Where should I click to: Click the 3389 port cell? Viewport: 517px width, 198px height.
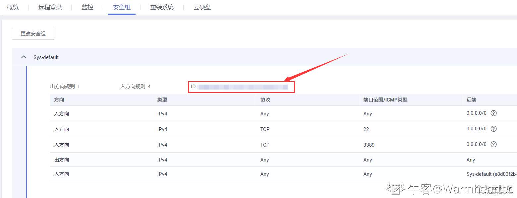point(369,145)
